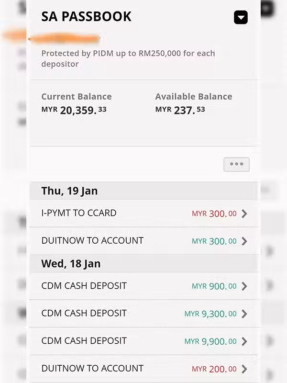
Task: Click chevron for the MYR 9,900.00 cash deposit
Action: tap(244, 341)
